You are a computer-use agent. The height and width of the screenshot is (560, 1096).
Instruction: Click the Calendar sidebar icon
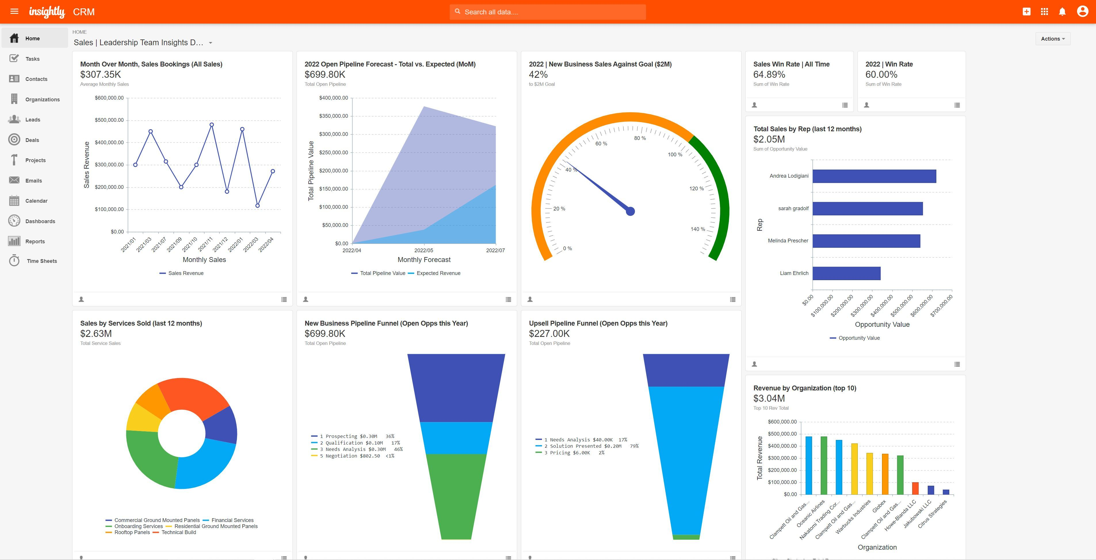(14, 201)
